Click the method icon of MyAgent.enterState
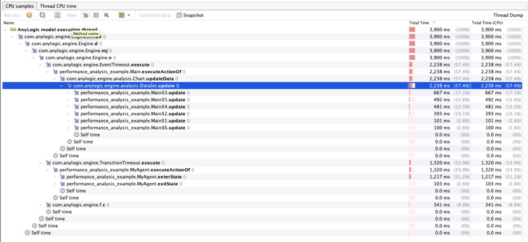The width and height of the screenshot is (528, 242). pyautogui.click(x=62, y=176)
